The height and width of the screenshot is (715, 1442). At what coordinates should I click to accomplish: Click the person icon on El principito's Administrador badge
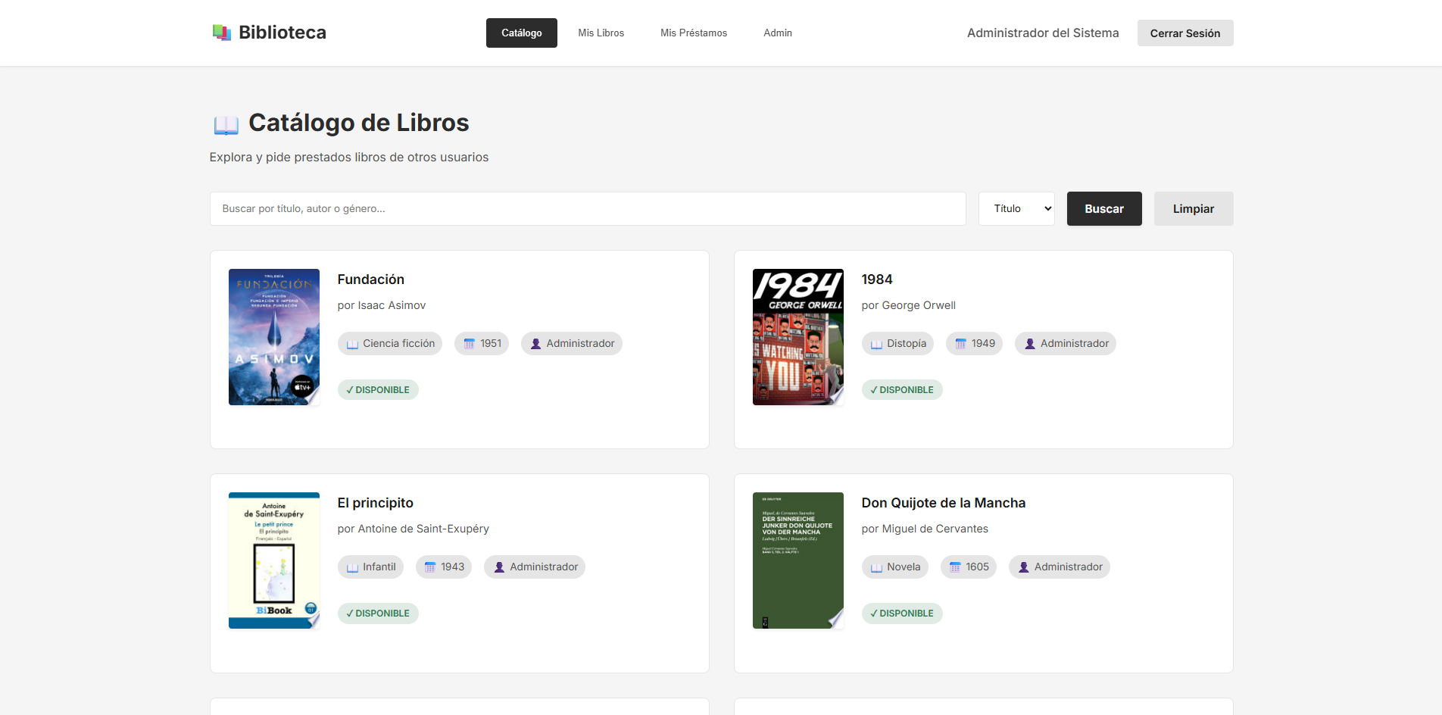pos(499,567)
